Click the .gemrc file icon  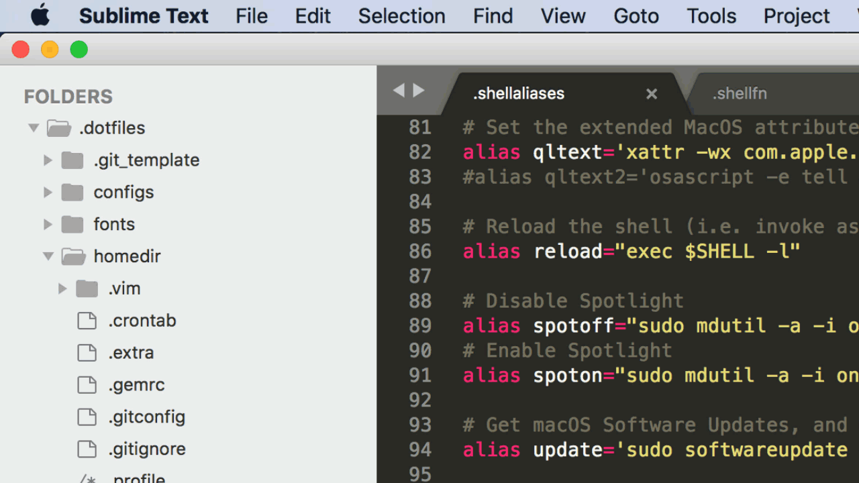[87, 385]
